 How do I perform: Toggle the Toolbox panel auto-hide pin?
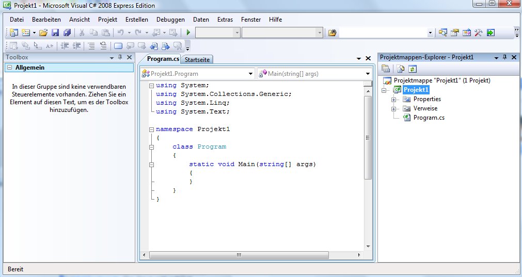120,57
